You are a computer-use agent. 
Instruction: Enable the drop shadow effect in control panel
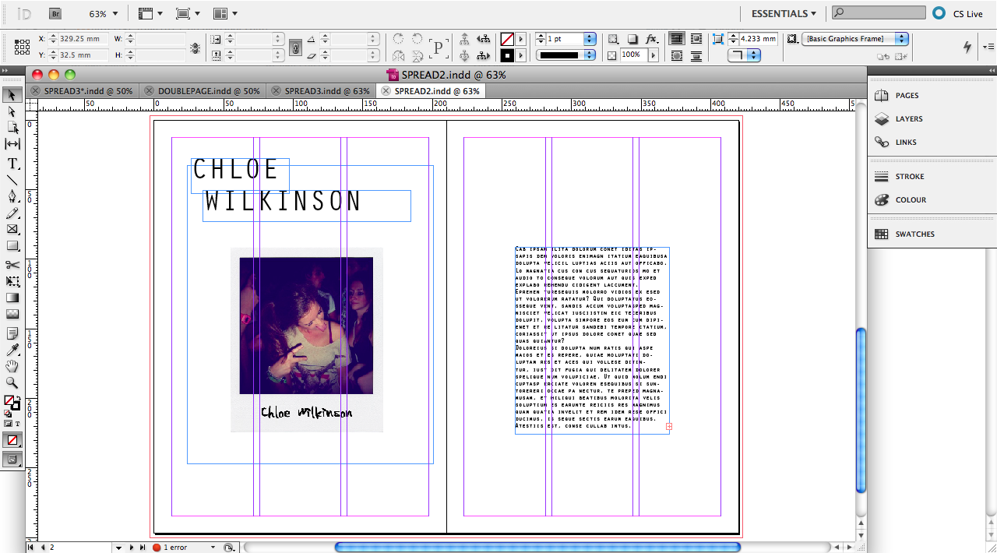click(x=631, y=39)
